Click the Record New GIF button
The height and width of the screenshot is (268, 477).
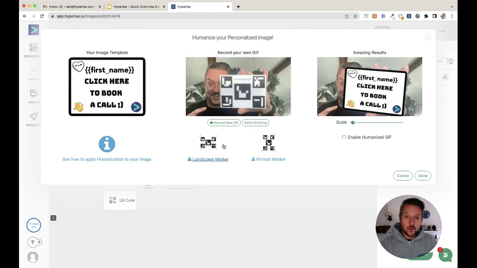click(224, 122)
